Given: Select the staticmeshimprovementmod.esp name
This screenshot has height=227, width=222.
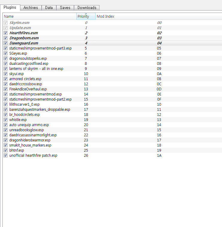Looking at the screenshot, I should tap(36, 94).
